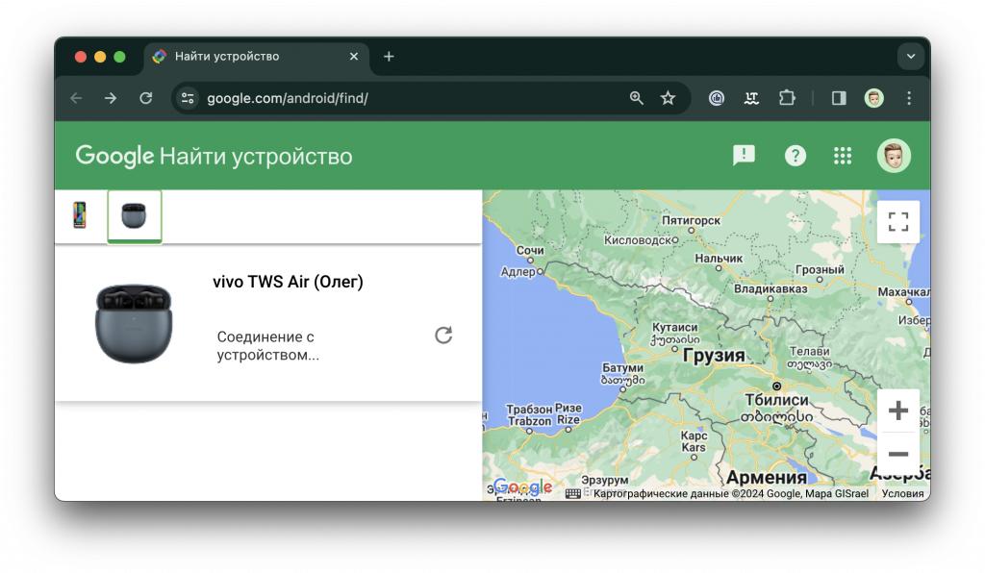The image size is (985, 573).
Task: Select the phone device thumbnail
Action: click(80, 215)
